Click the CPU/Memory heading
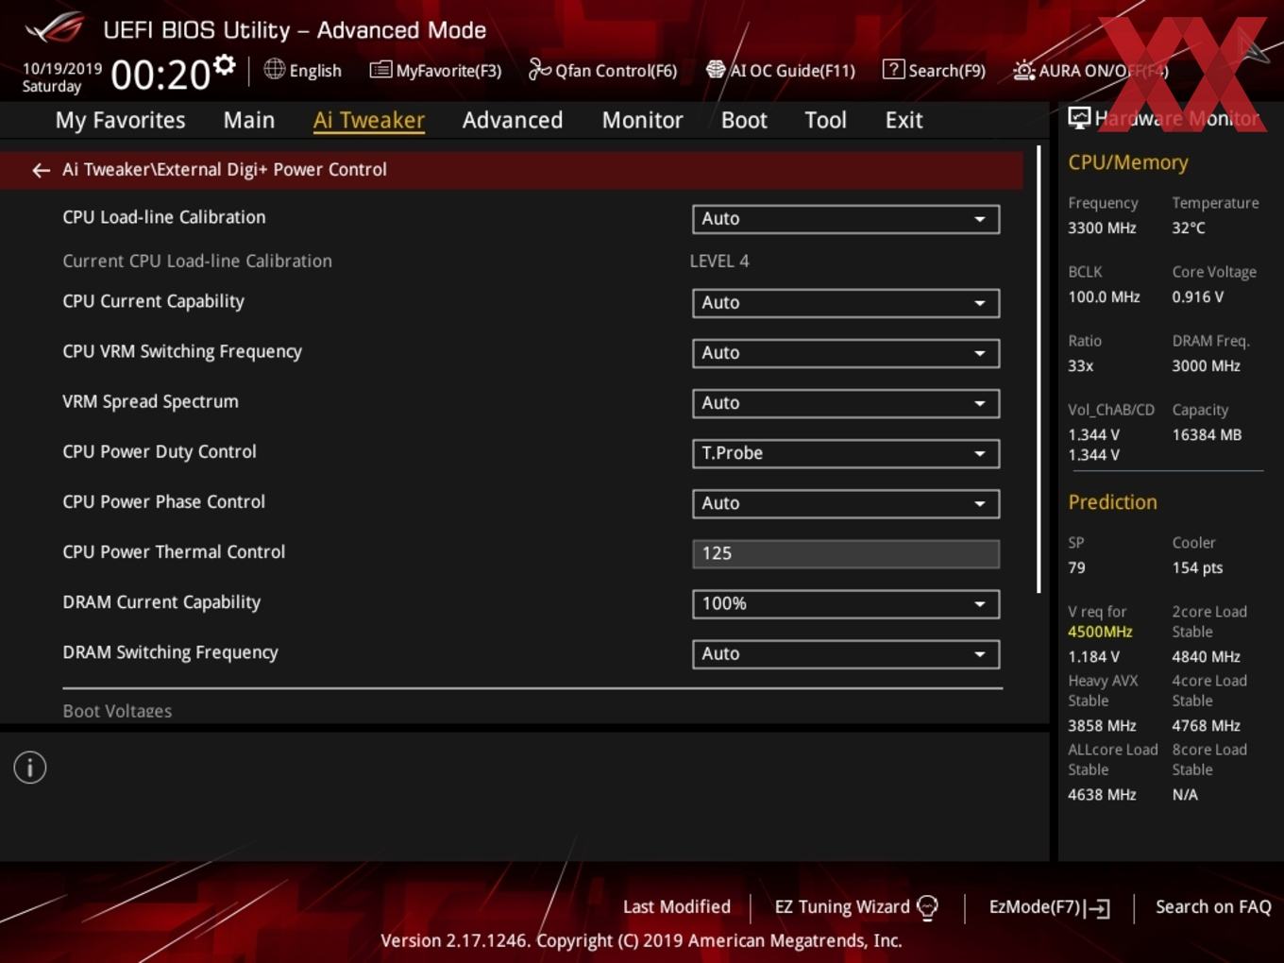Image resolution: width=1284 pixels, height=963 pixels. pyautogui.click(x=1128, y=162)
